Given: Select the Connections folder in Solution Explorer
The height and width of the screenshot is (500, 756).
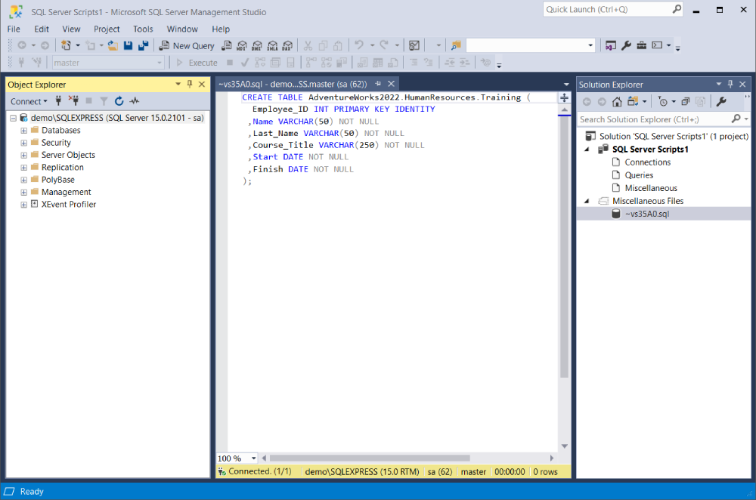Looking at the screenshot, I should 648,162.
